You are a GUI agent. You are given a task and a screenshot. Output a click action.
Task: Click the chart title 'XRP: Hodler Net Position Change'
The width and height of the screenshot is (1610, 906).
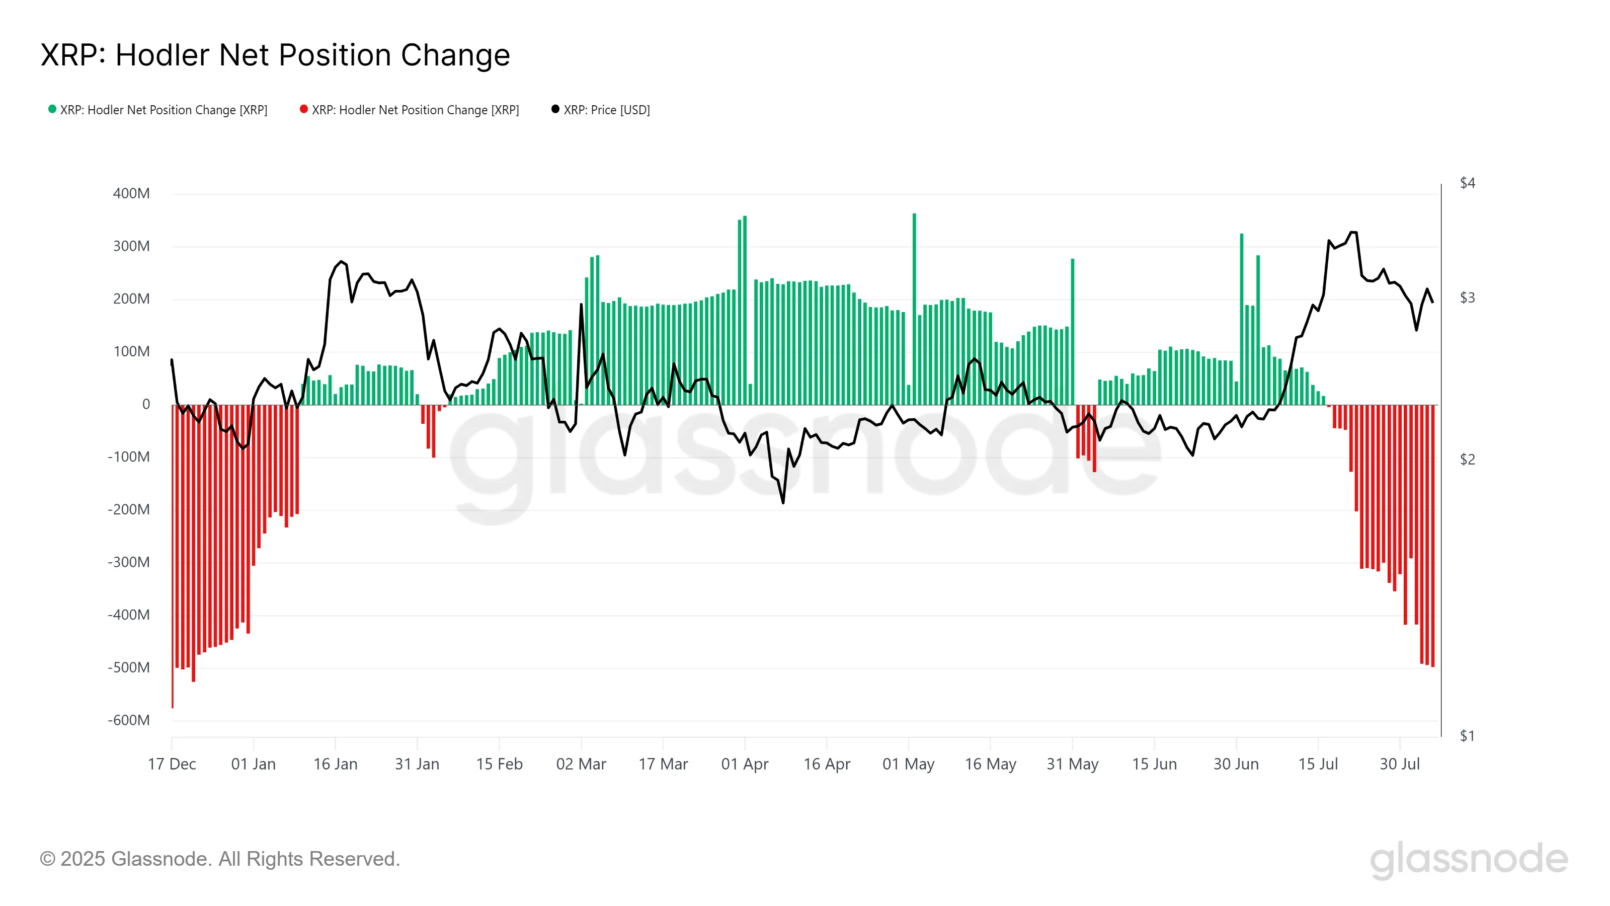point(275,55)
